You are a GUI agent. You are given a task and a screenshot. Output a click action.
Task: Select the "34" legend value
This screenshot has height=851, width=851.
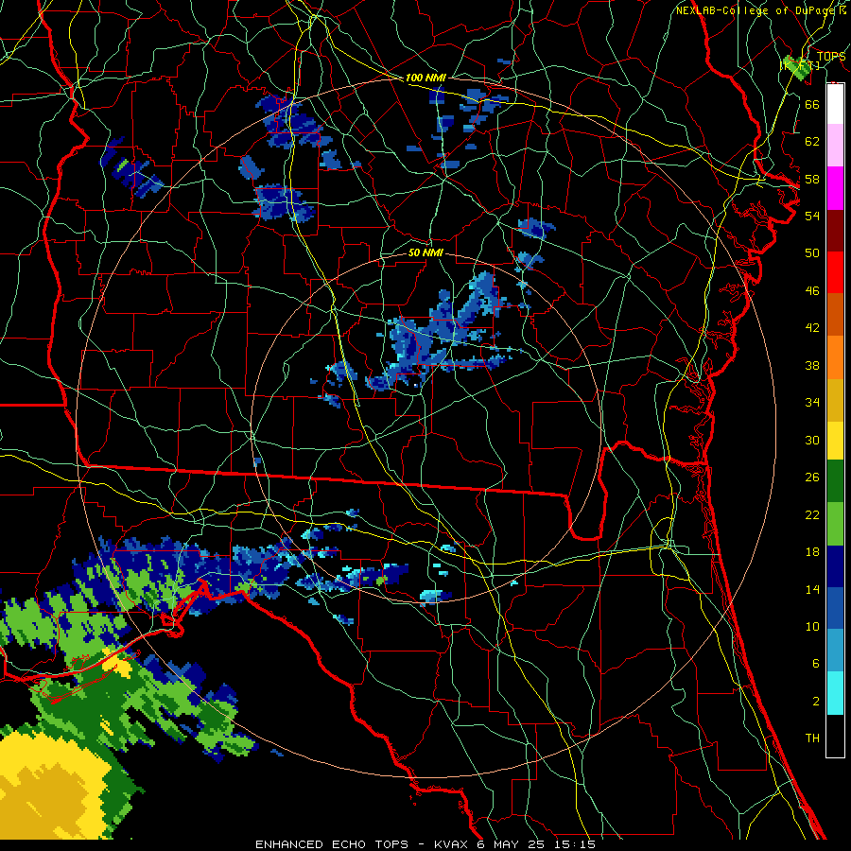point(812,403)
